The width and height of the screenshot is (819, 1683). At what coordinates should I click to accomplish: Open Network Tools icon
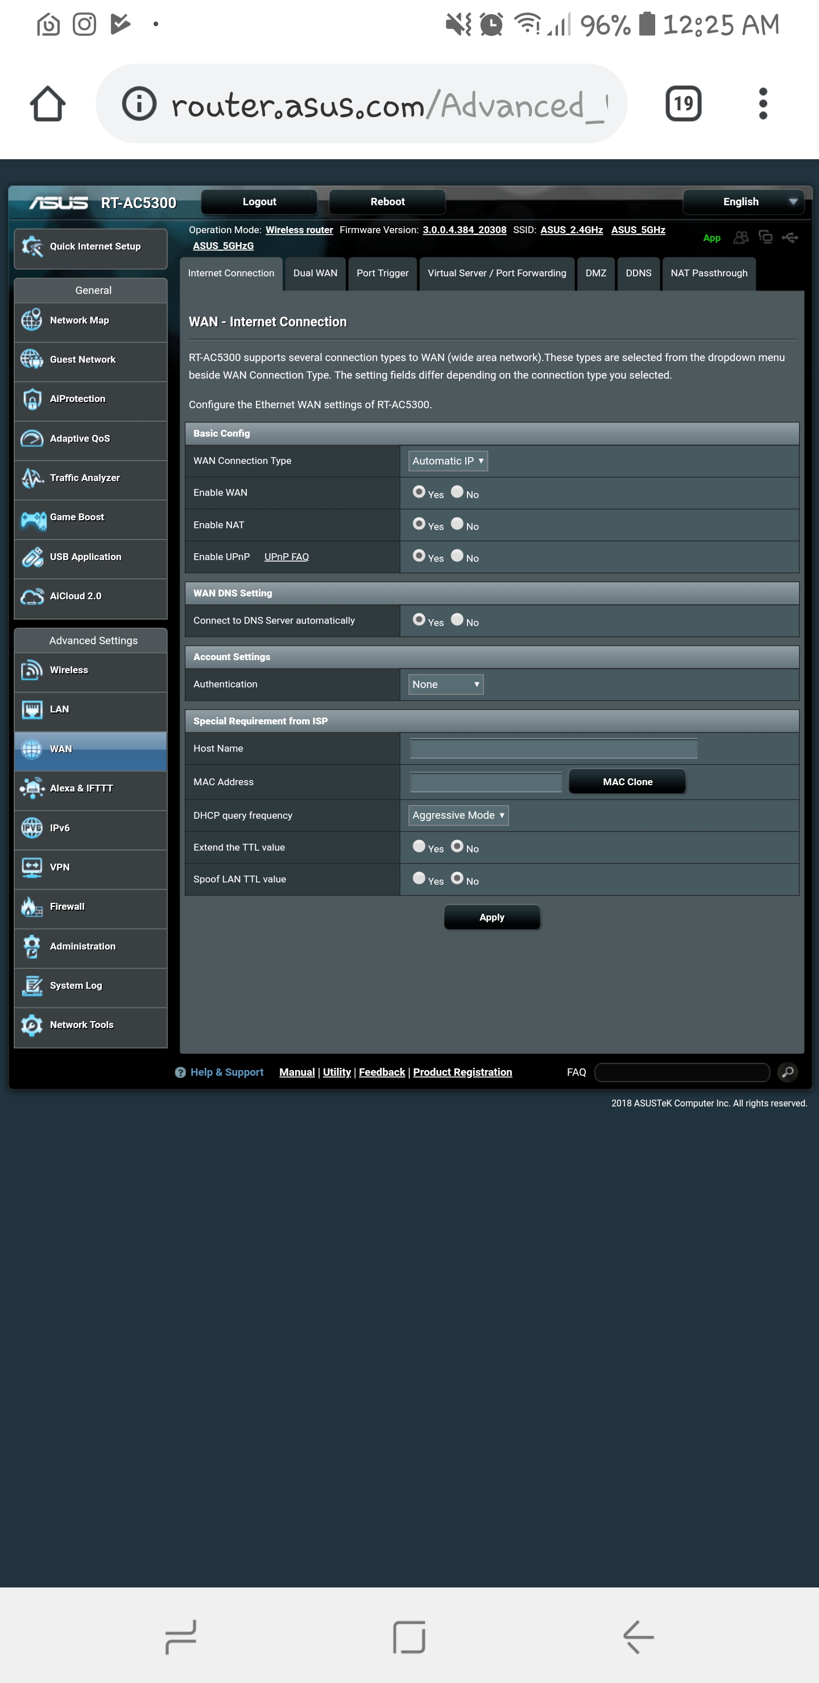click(32, 1025)
